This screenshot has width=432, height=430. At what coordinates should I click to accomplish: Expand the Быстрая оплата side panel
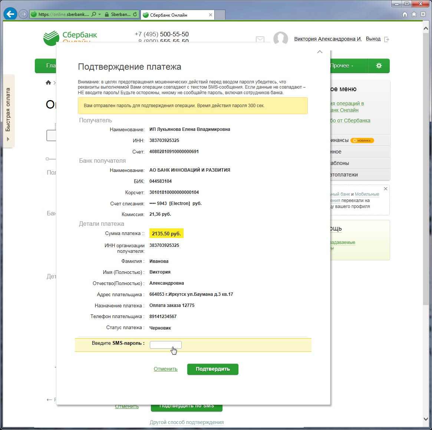click(8, 111)
